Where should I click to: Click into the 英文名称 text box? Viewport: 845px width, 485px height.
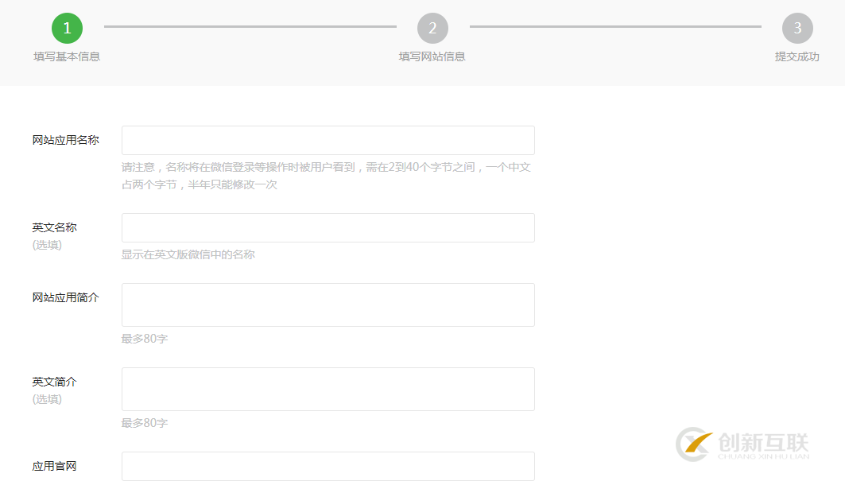coord(328,227)
